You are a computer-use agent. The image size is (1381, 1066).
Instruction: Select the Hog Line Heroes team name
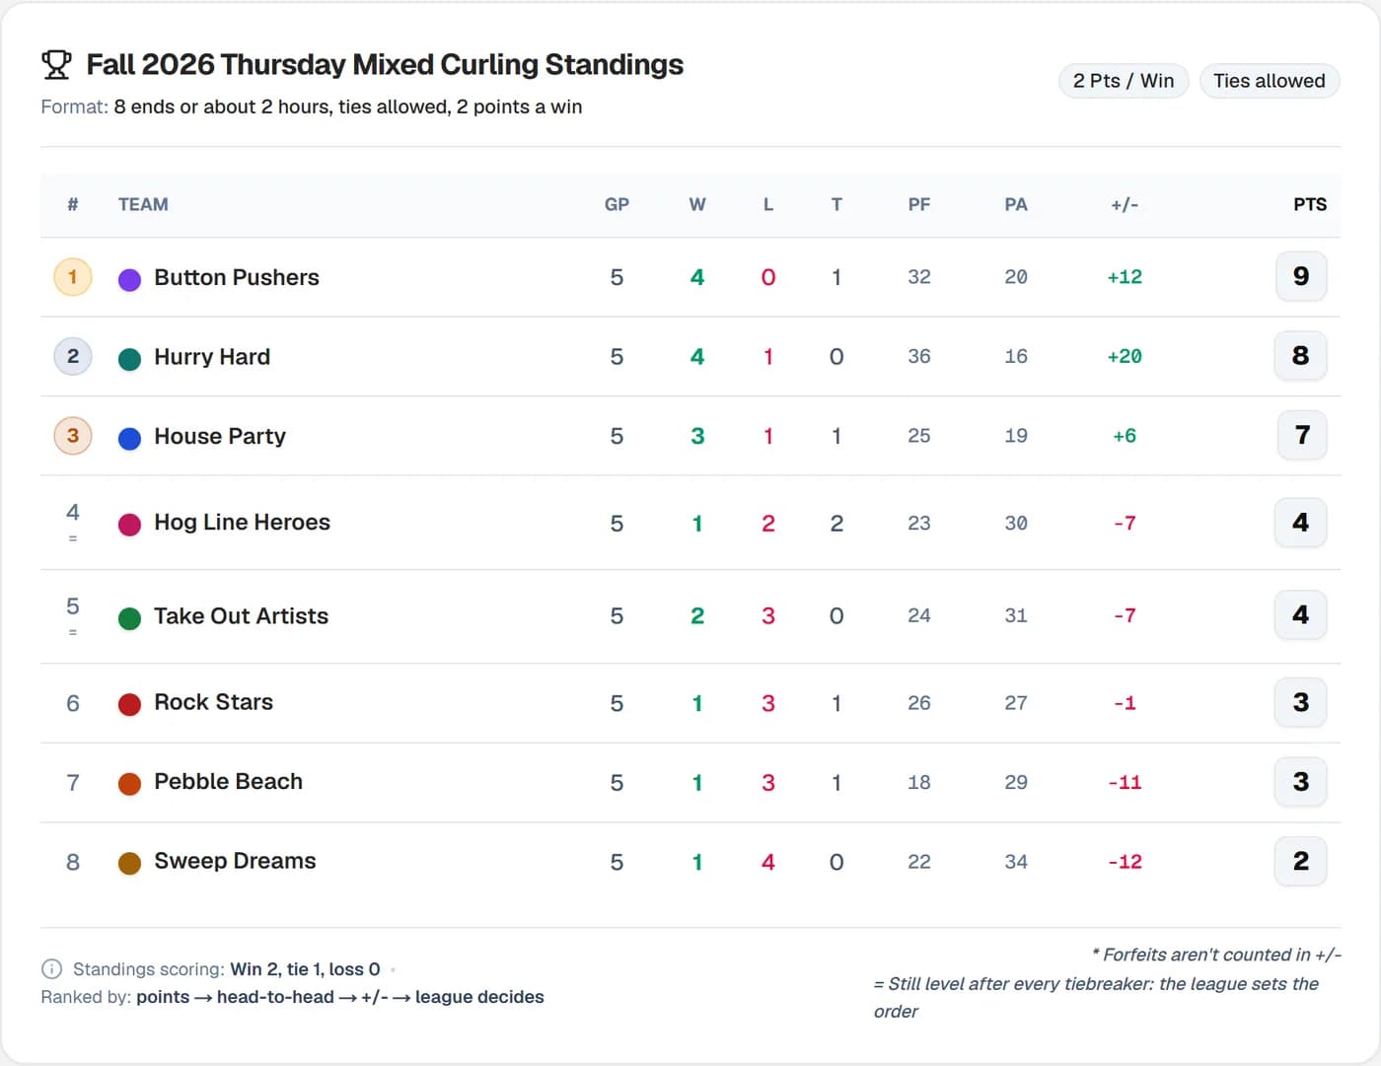(242, 522)
